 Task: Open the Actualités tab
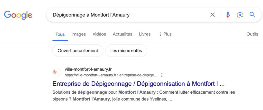coord(123,34)
